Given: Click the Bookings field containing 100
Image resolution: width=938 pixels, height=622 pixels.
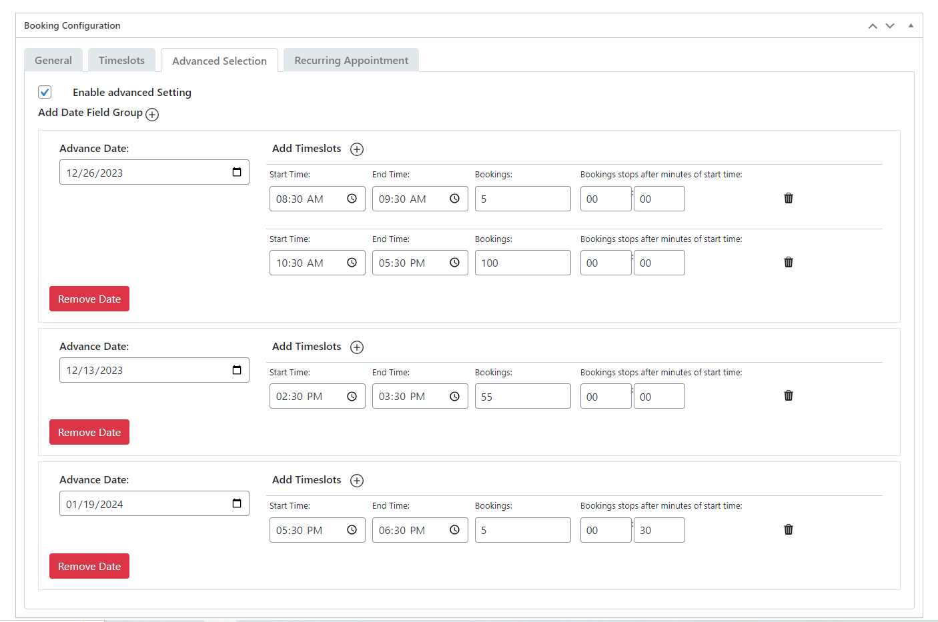Looking at the screenshot, I should click(x=522, y=263).
